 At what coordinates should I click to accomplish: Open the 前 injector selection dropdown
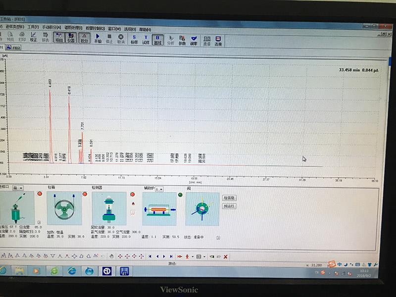(20, 188)
